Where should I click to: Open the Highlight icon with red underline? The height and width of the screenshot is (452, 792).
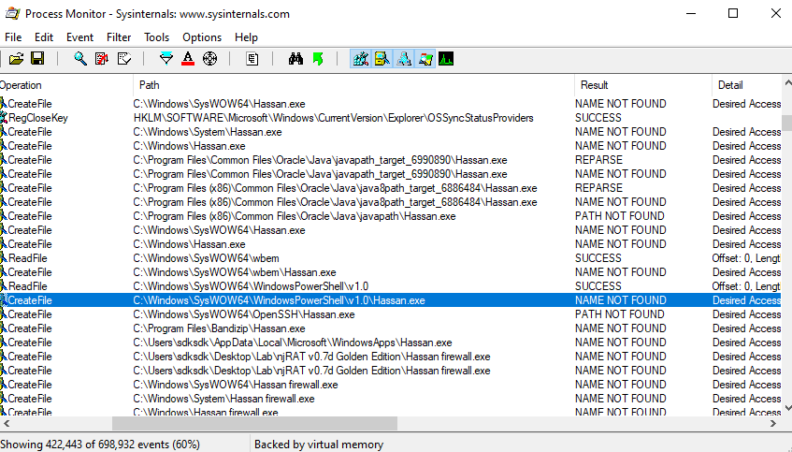point(188,59)
